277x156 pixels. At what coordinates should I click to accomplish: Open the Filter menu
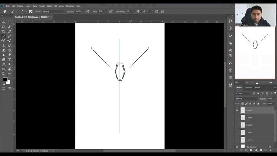[x=49, y=6]
